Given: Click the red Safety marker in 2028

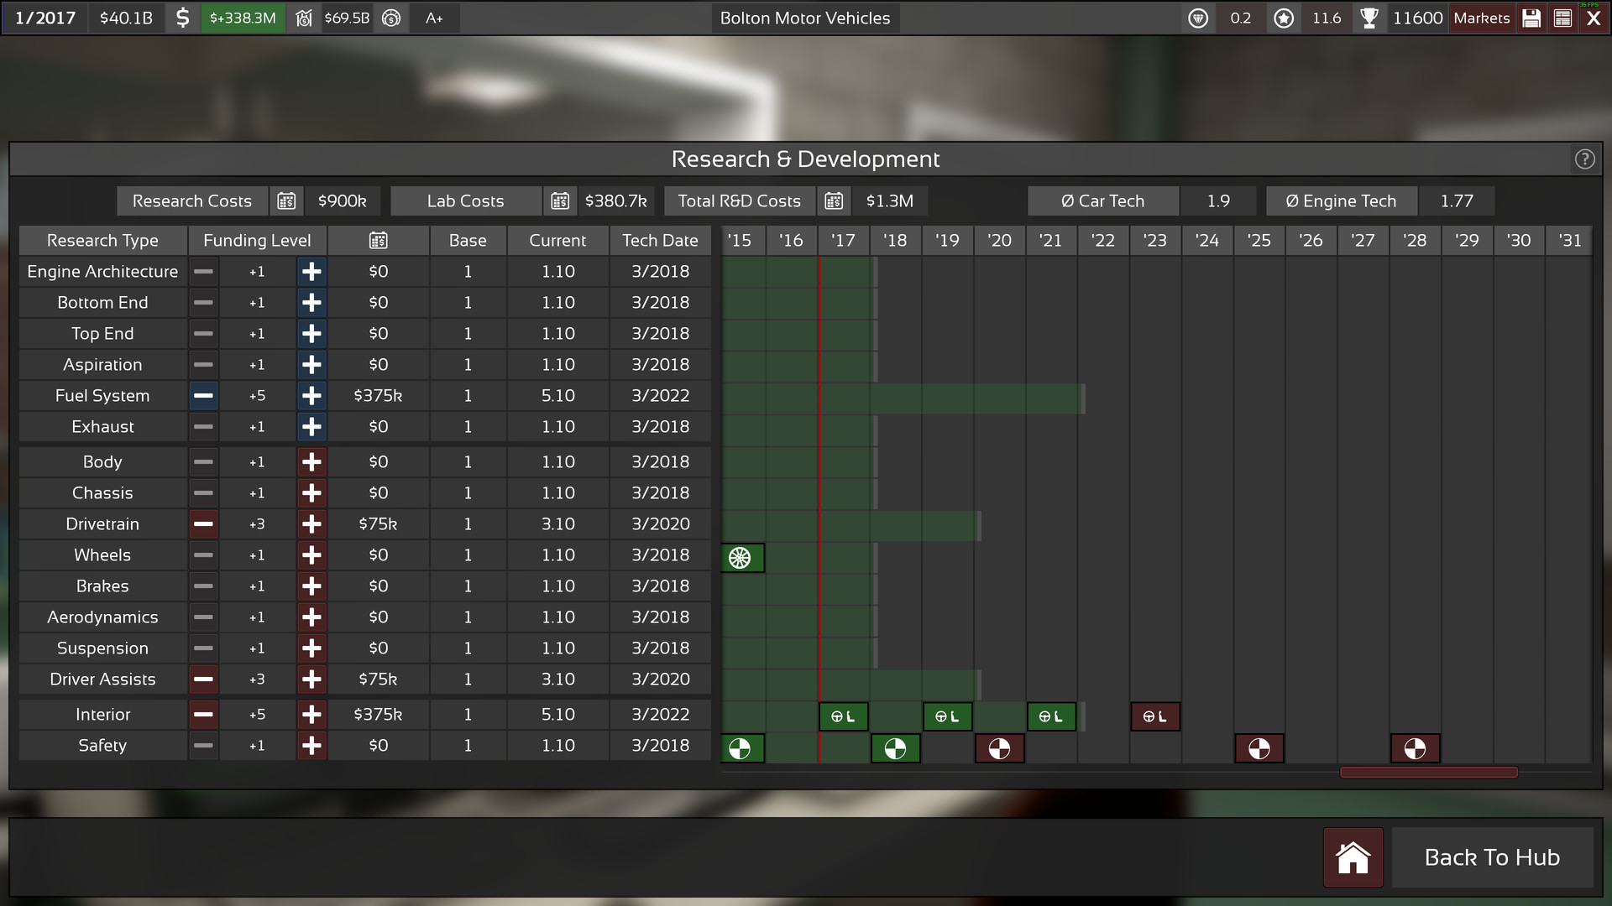Looking at the screenshot, I should 1415,748.
